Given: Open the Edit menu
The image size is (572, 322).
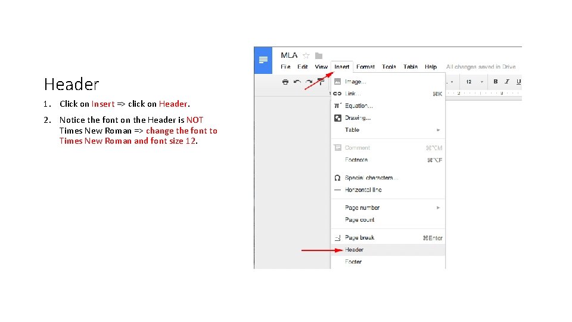Looking at the screenshot, I should (303, 67).
